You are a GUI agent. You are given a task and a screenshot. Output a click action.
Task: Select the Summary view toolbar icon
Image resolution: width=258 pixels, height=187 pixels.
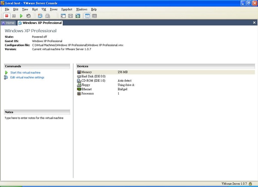[x=87, y=16]
